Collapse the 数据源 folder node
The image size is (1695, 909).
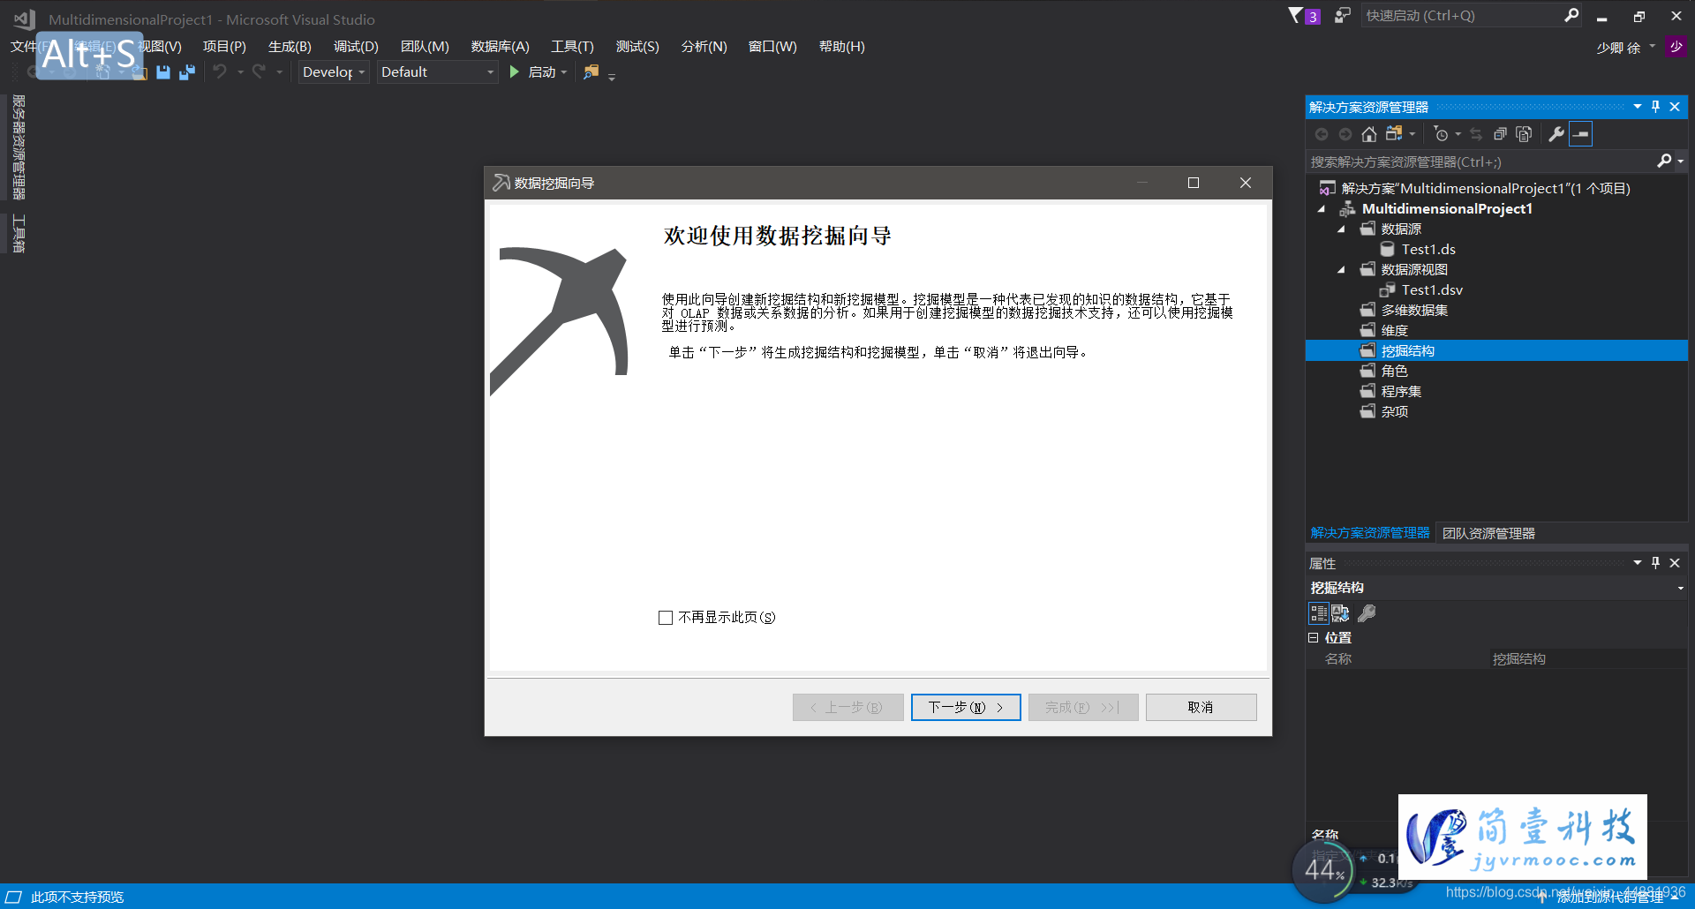tap(1342, 229)
